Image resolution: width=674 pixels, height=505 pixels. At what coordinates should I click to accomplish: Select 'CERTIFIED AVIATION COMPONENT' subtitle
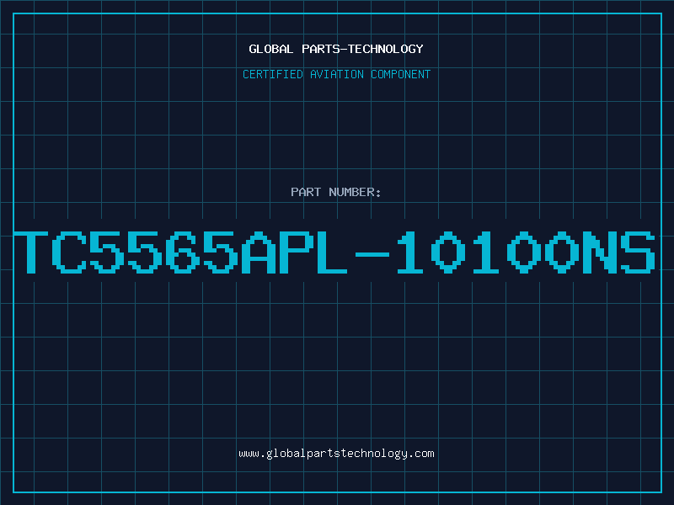pyautogui.click(x=336, y=74)
